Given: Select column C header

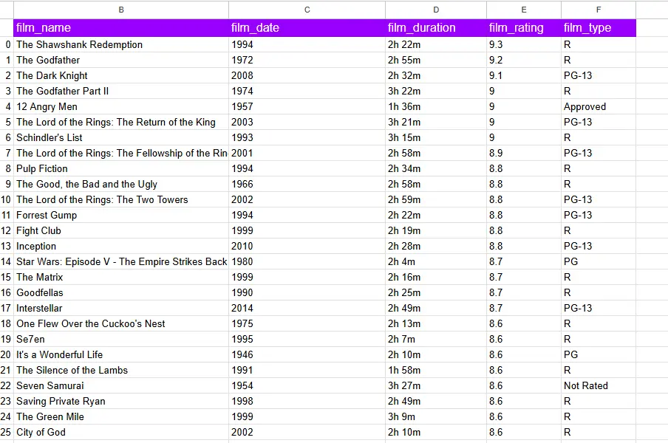Looking at the screenshot, I should (x=307, y=10).
